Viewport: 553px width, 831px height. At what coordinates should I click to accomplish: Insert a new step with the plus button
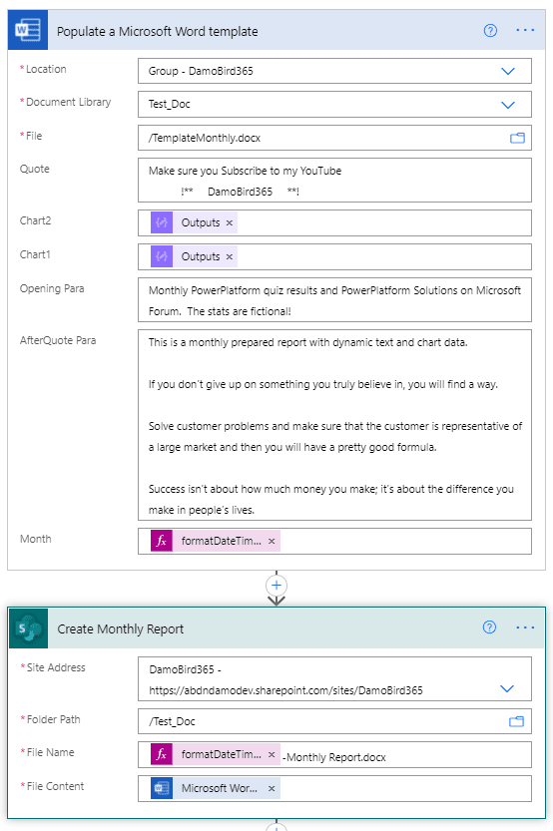[276, 585]
